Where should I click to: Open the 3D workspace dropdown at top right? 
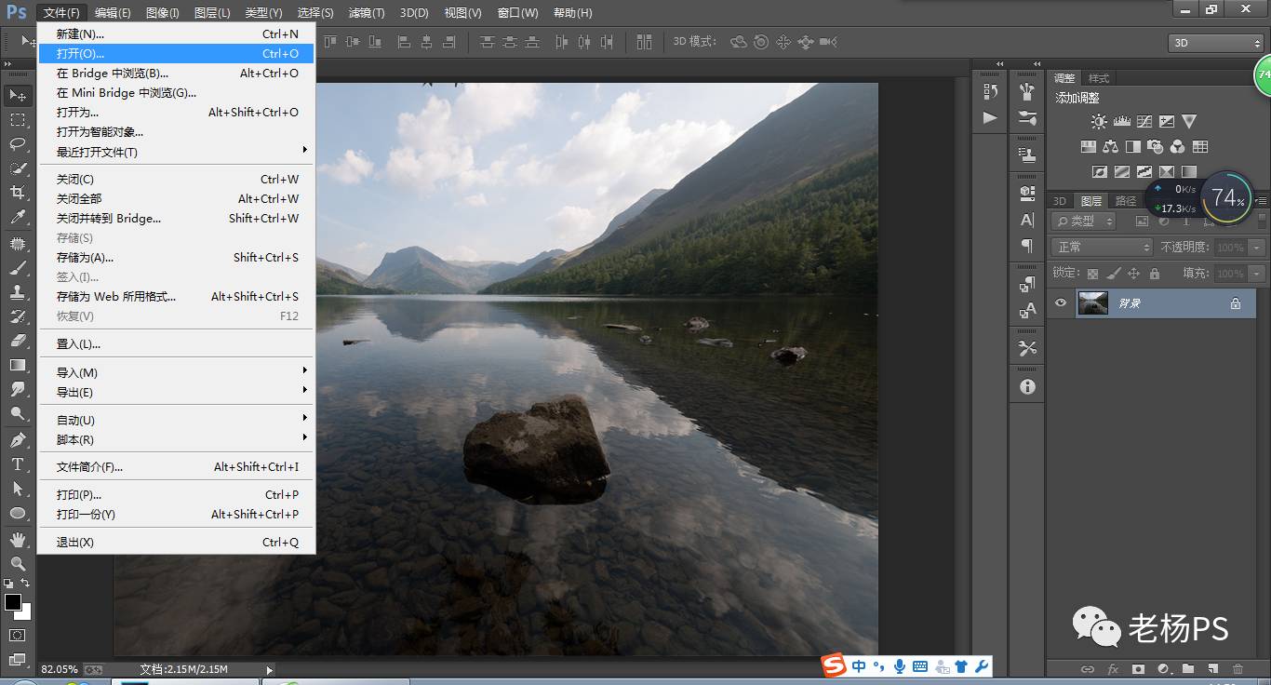coord(1215,43)
